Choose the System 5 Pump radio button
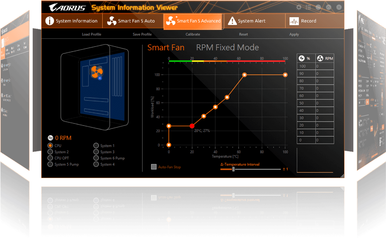The image size is (386, 238). 50,164
